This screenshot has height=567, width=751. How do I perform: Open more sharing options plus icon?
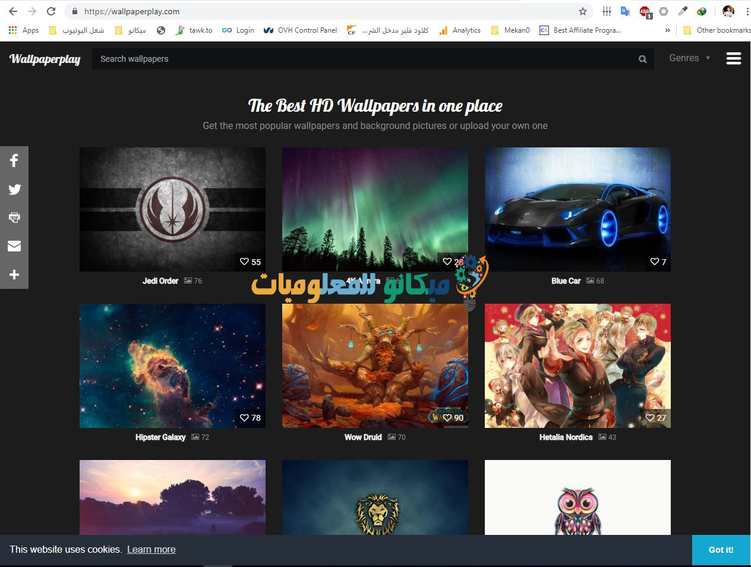(14, 275)
